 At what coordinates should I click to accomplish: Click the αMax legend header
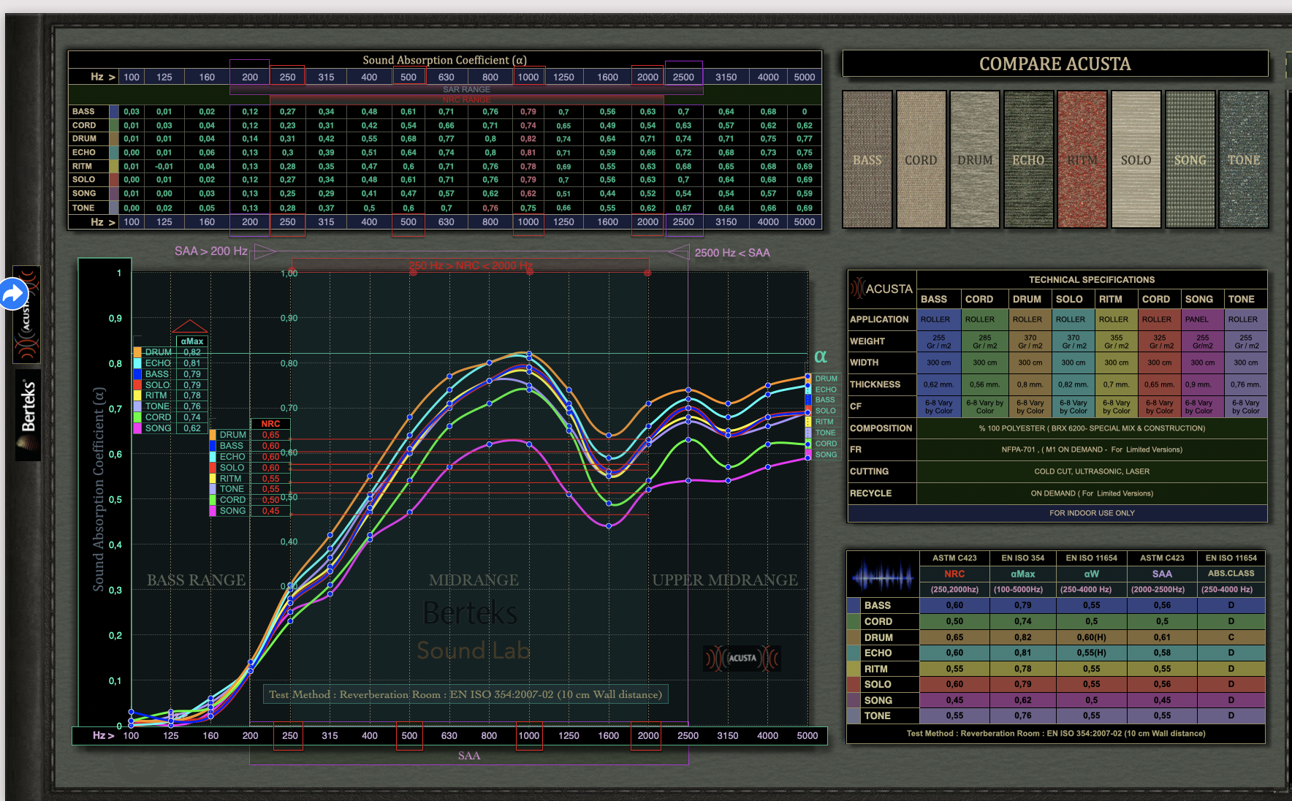pyautogui.click(x=192, y=341)
